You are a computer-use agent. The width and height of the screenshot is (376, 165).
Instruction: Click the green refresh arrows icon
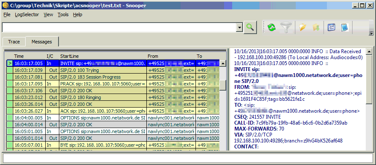tap(271, 28)
